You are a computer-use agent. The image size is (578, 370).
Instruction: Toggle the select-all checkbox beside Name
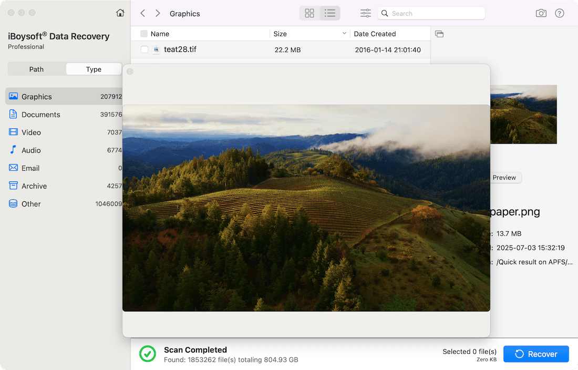[144, 34]
